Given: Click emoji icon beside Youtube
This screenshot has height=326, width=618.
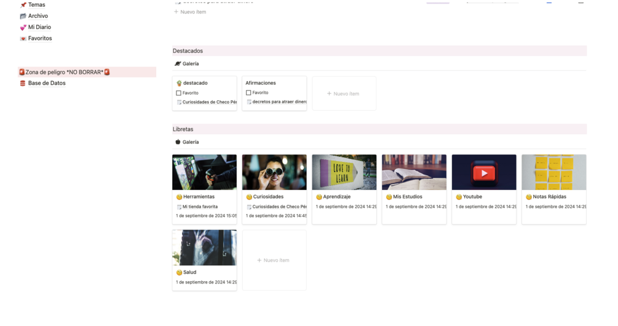Looking at the screenshot, I should (x=459, y=197).
